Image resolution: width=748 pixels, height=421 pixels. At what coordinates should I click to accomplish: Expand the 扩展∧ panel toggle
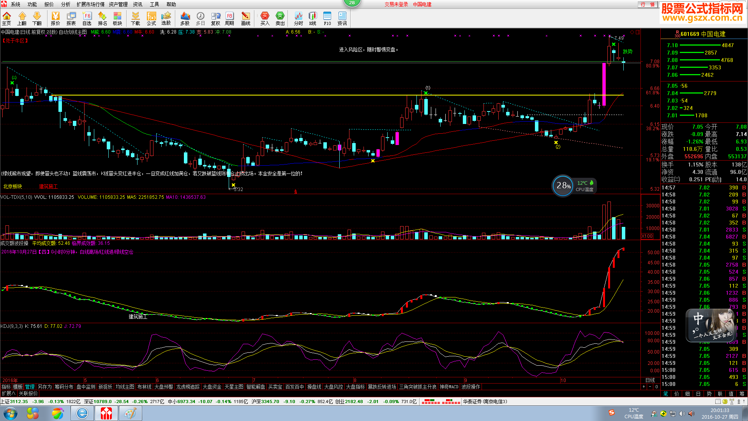(8, 393)
